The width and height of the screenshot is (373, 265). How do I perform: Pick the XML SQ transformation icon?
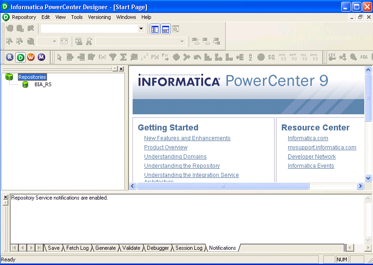282,57
